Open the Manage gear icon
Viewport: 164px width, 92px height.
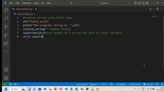click(x=6, y=78)
